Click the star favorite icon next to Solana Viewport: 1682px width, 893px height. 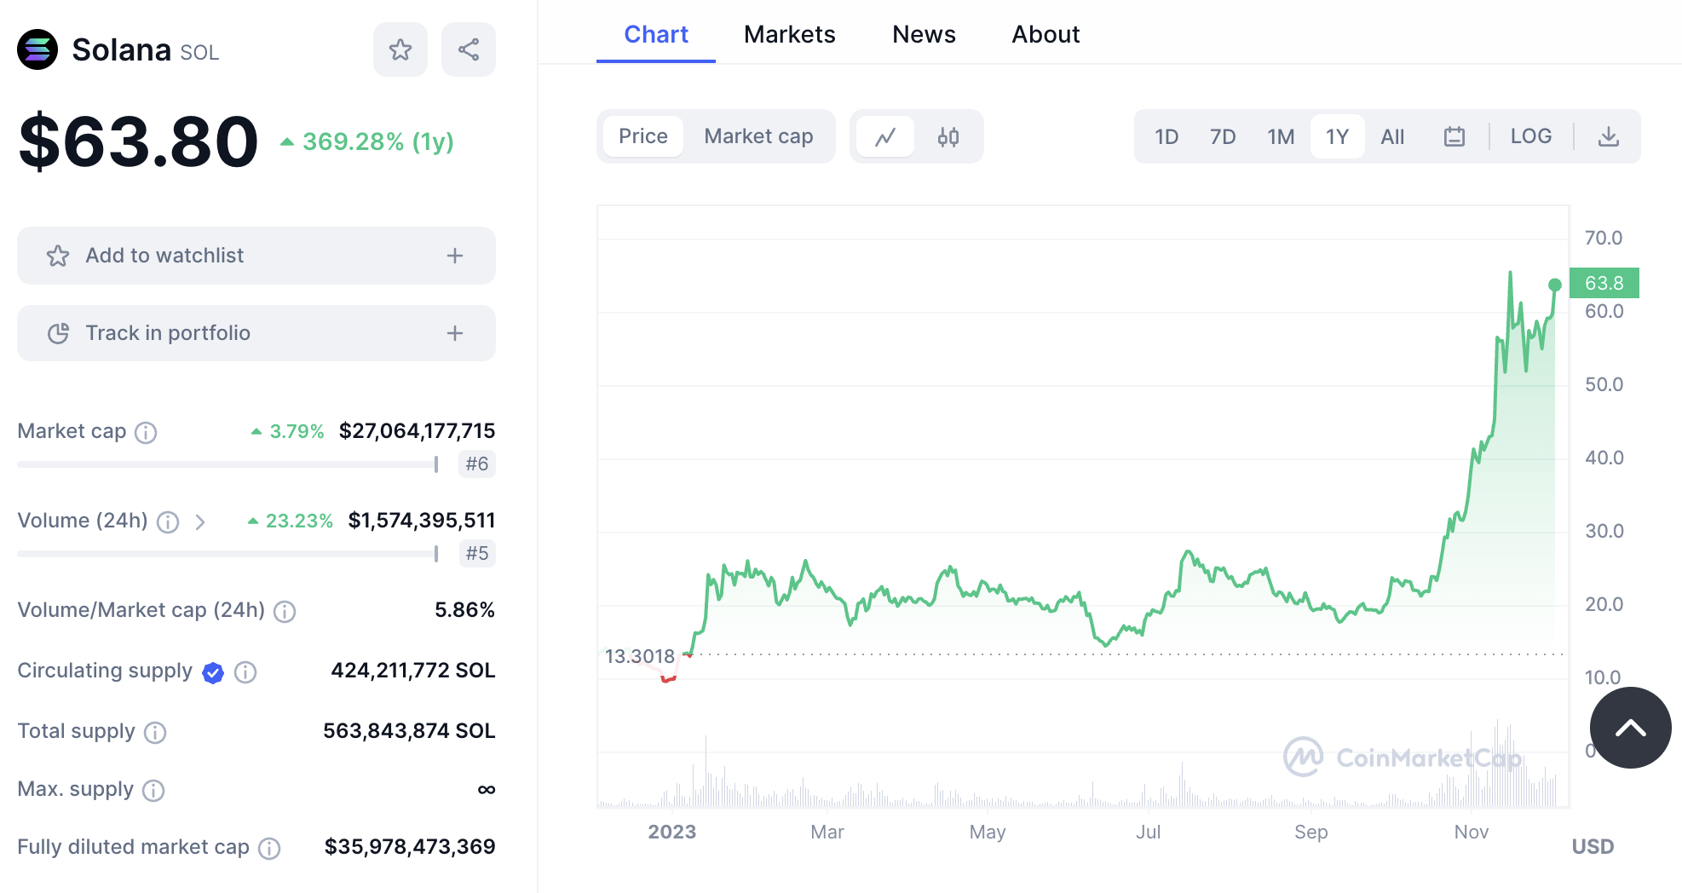[x=400, y=49]
